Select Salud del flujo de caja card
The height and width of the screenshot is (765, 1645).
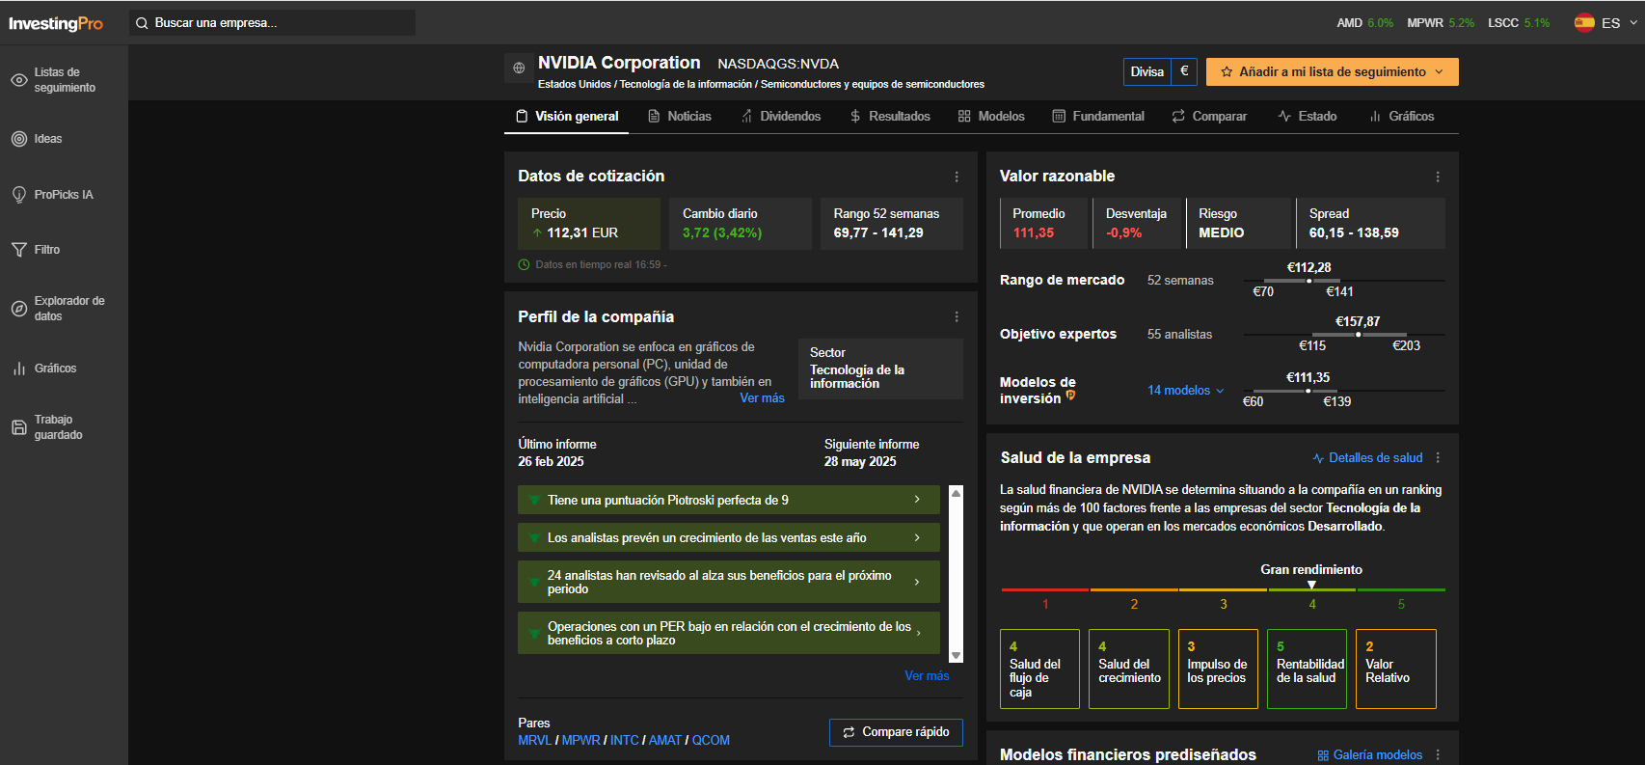(x=1039, y=669)
